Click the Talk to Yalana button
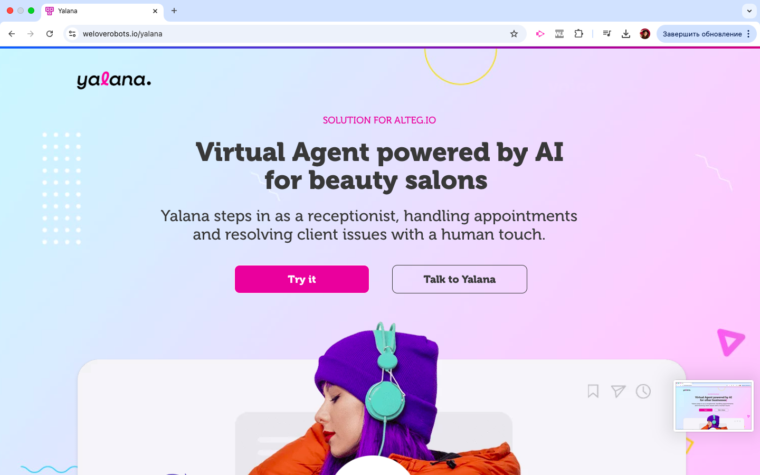Image resolution: width=760 pixels, height=475 pixels. [x=460, y=279]
